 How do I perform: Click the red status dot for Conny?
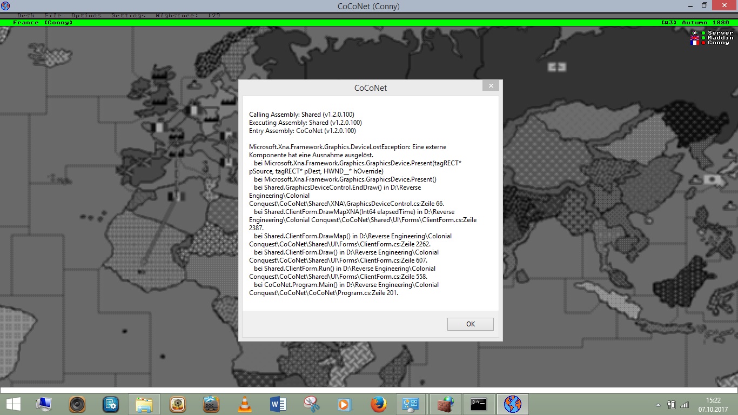point(703,43)
